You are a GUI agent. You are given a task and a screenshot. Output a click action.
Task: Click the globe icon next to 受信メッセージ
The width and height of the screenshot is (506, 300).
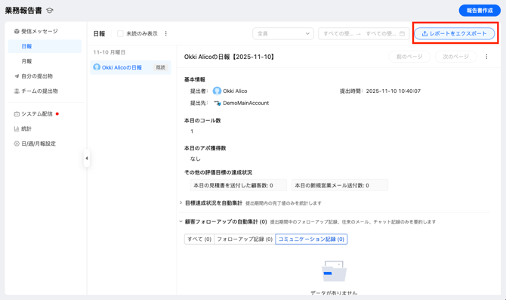pyautogui.click(x=17, y=31)
